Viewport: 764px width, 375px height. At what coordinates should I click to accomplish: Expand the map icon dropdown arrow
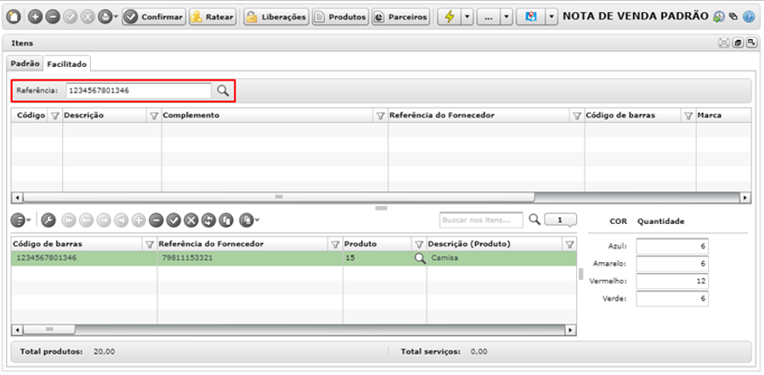[551, 17]
